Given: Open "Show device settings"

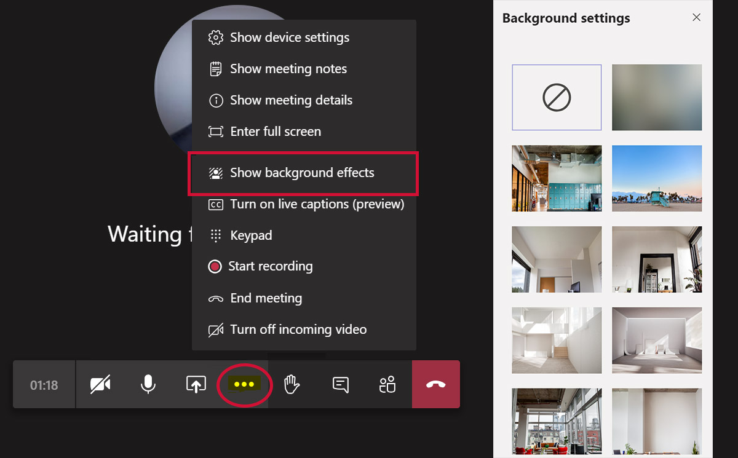Looking at the screenshot, I should coord(289,38).
